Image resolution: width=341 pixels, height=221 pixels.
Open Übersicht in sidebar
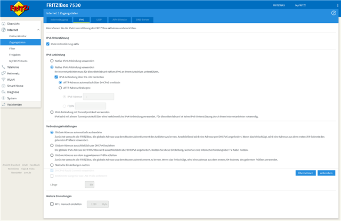[13, 23]
